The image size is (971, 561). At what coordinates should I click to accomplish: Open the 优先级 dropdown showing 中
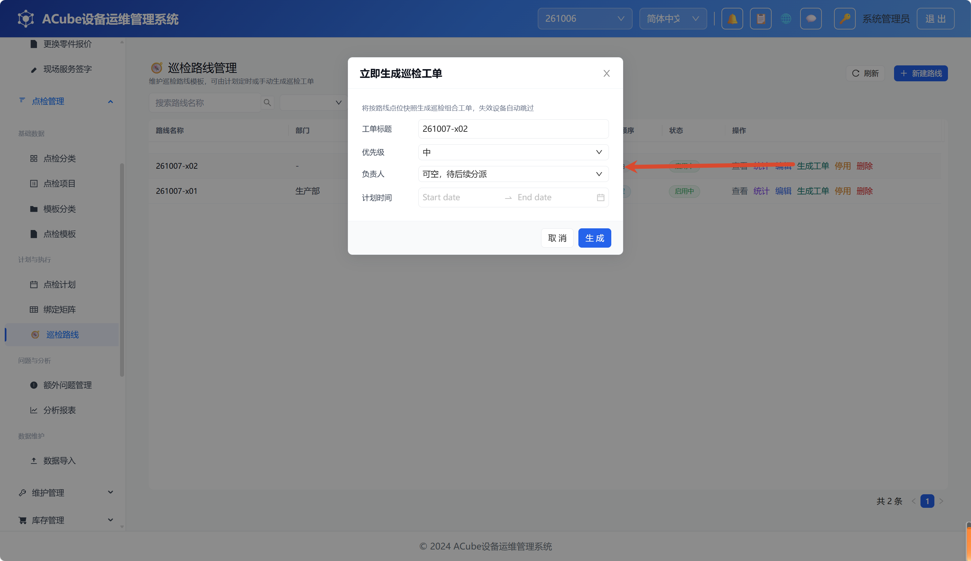point(513,152)
